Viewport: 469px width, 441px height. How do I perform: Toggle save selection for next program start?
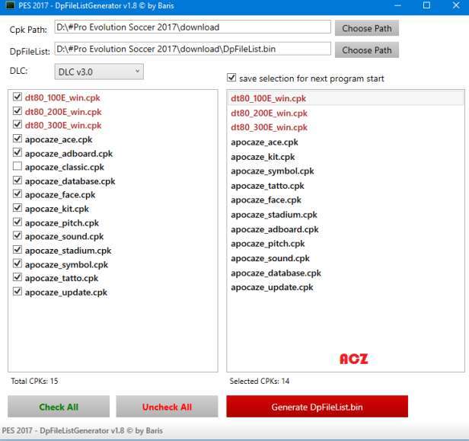[232, 78]
